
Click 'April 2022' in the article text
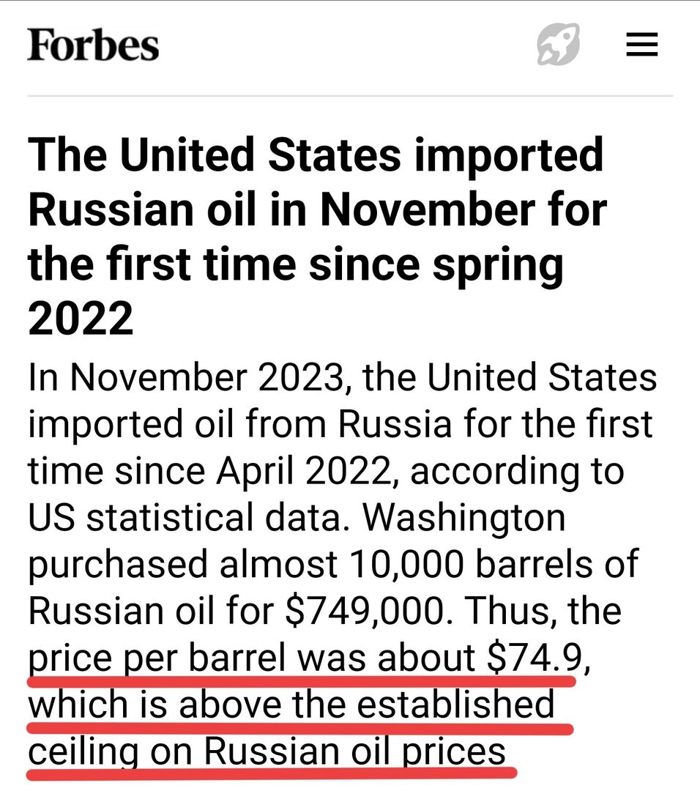(x=304, y=471)
